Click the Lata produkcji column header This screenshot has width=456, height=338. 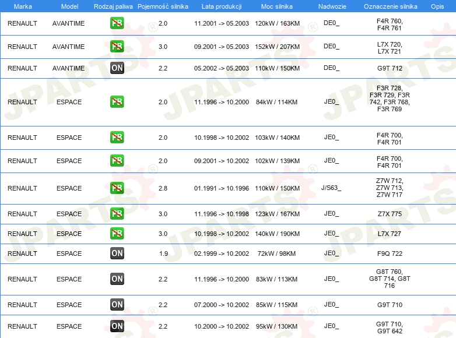(x=222, y=6)
